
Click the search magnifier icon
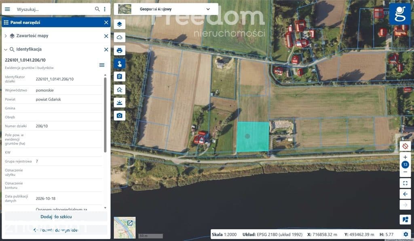pyautogui.click(x=97, y=9)
